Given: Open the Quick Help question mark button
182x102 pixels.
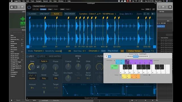Looking at the screenshot, I should (x=19, y=7).
